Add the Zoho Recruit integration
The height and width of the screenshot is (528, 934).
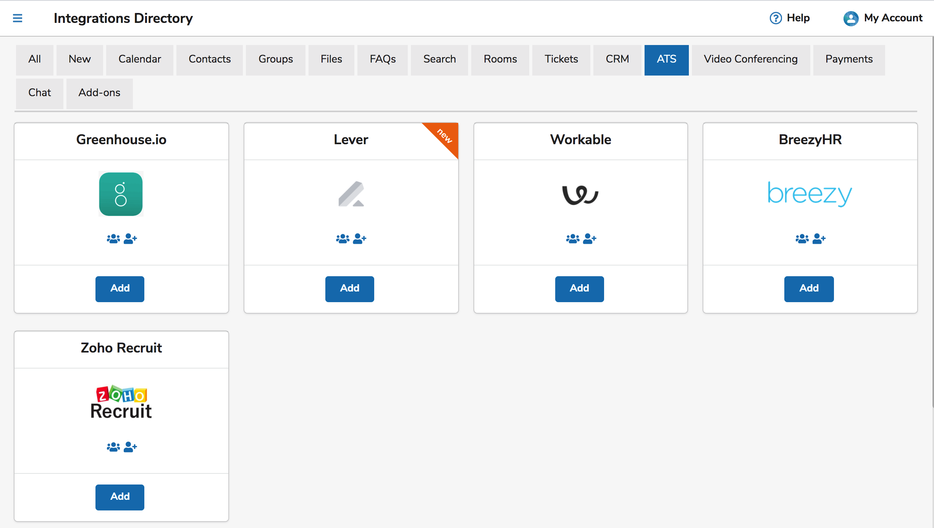point(120,497)
